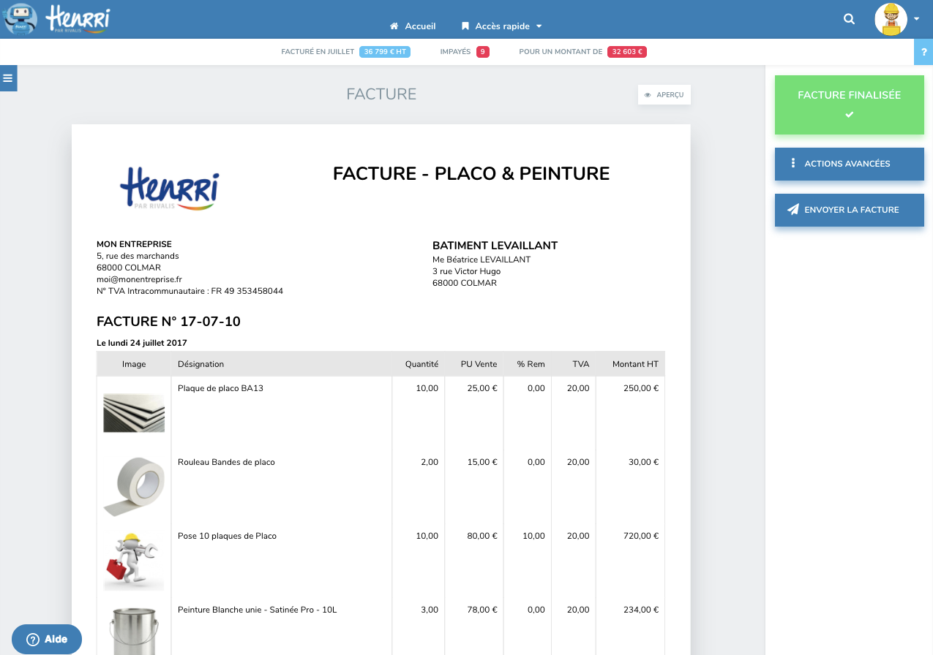Expand the user account dropdown arrow

916,20
